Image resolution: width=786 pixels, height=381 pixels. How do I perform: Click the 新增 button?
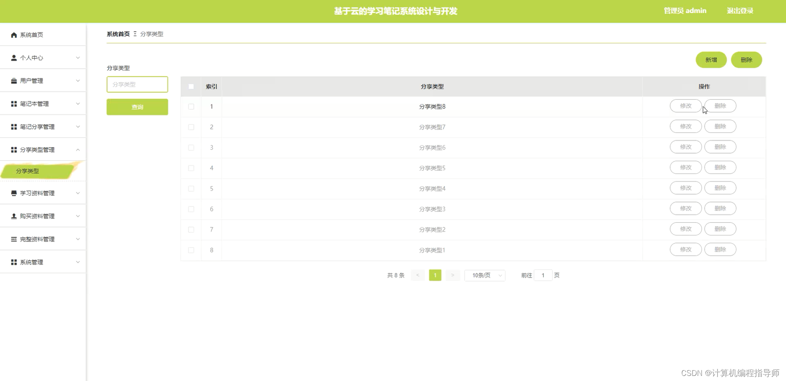[x=711, y=60]
